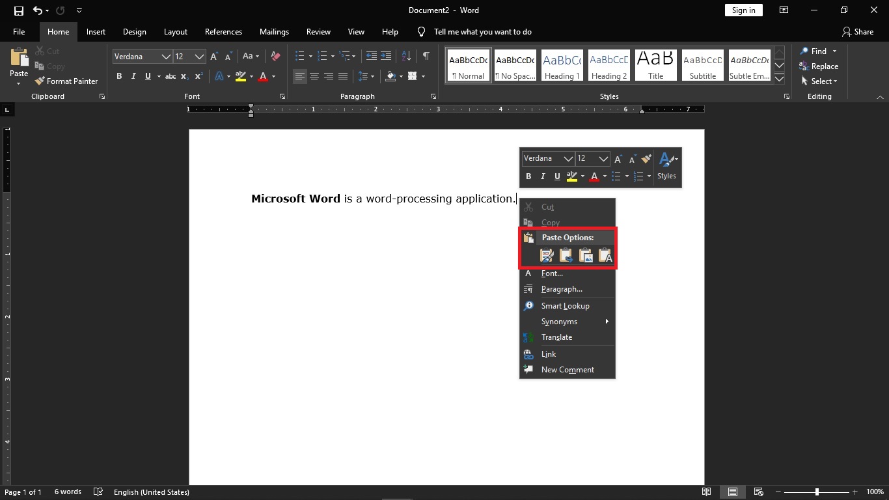Image resolution: width=889 pixels, height=500 pixels.
Task: Click the Increase Indent icon
Action: click(x=386, y=57)
